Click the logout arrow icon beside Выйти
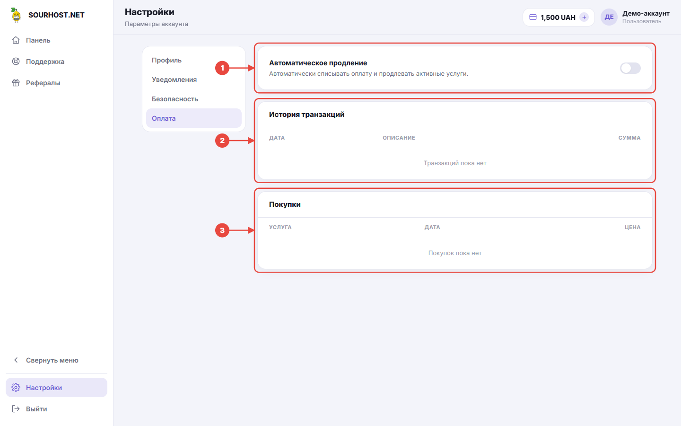 (16, 409)
